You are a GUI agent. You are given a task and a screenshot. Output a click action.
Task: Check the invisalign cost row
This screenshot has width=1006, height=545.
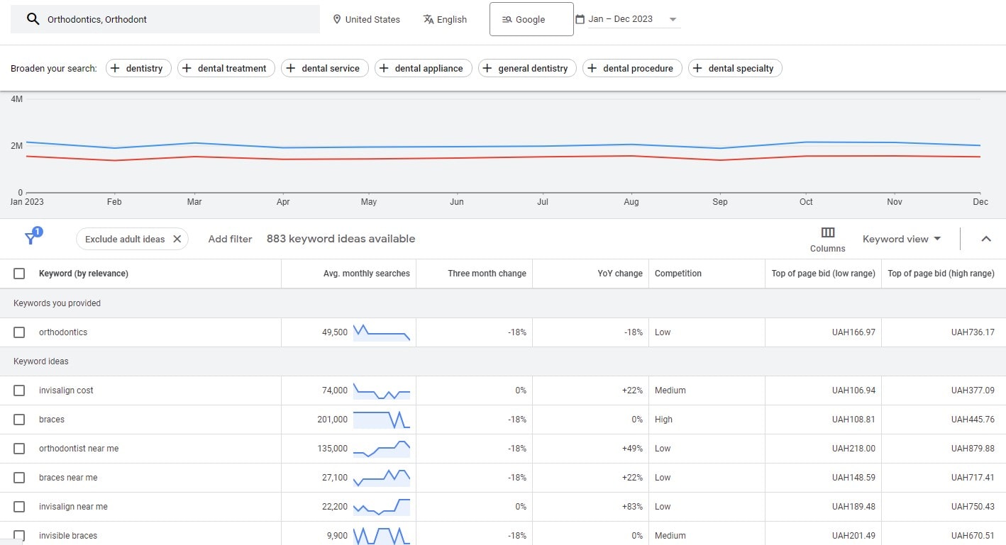click(x=19, y=391)
